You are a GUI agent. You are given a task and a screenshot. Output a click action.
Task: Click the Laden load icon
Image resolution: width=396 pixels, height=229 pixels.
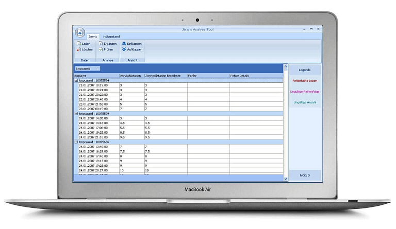point(79,44)
